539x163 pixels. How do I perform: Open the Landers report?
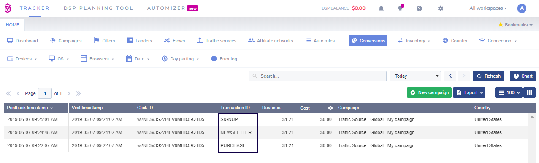139,41
